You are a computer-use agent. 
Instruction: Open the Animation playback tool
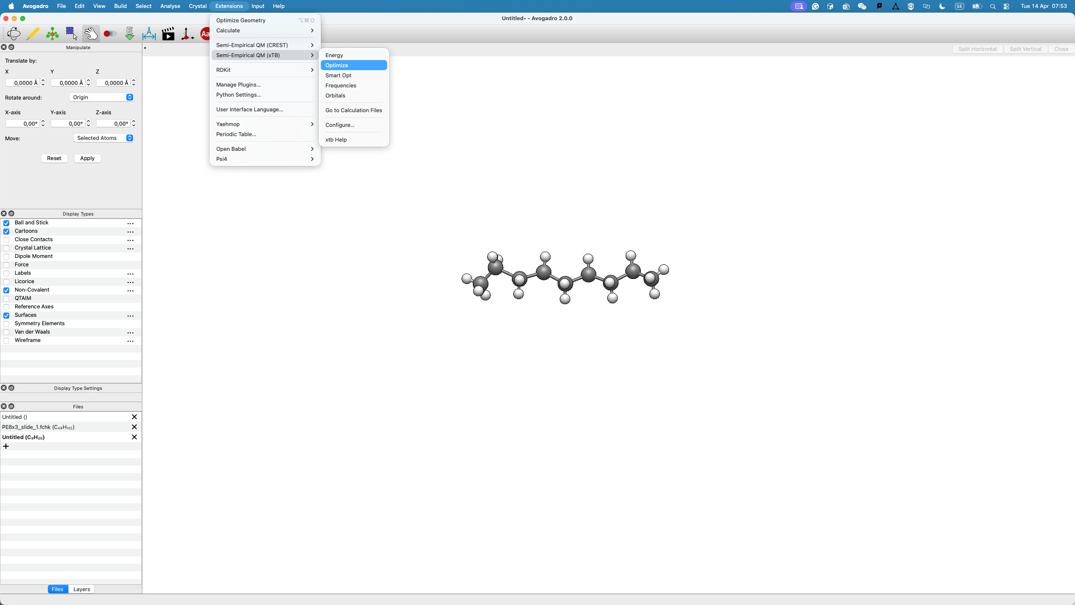pyautogui.click(x=168, y=34)
